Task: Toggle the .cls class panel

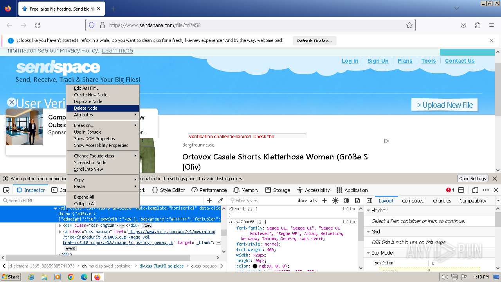Action: coord(313,201)
